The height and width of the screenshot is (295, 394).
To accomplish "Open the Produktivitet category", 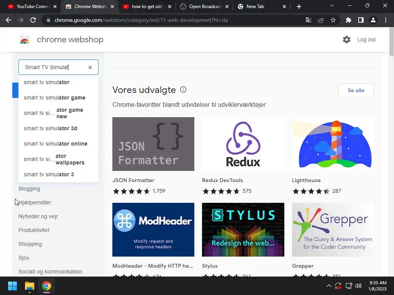I will click(x=34, y=230).
